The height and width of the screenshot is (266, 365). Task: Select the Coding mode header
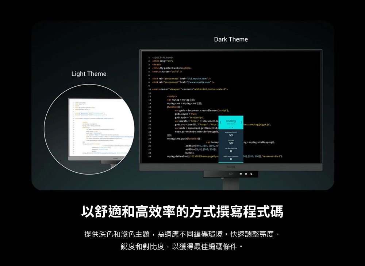click(x=231, y=121)
